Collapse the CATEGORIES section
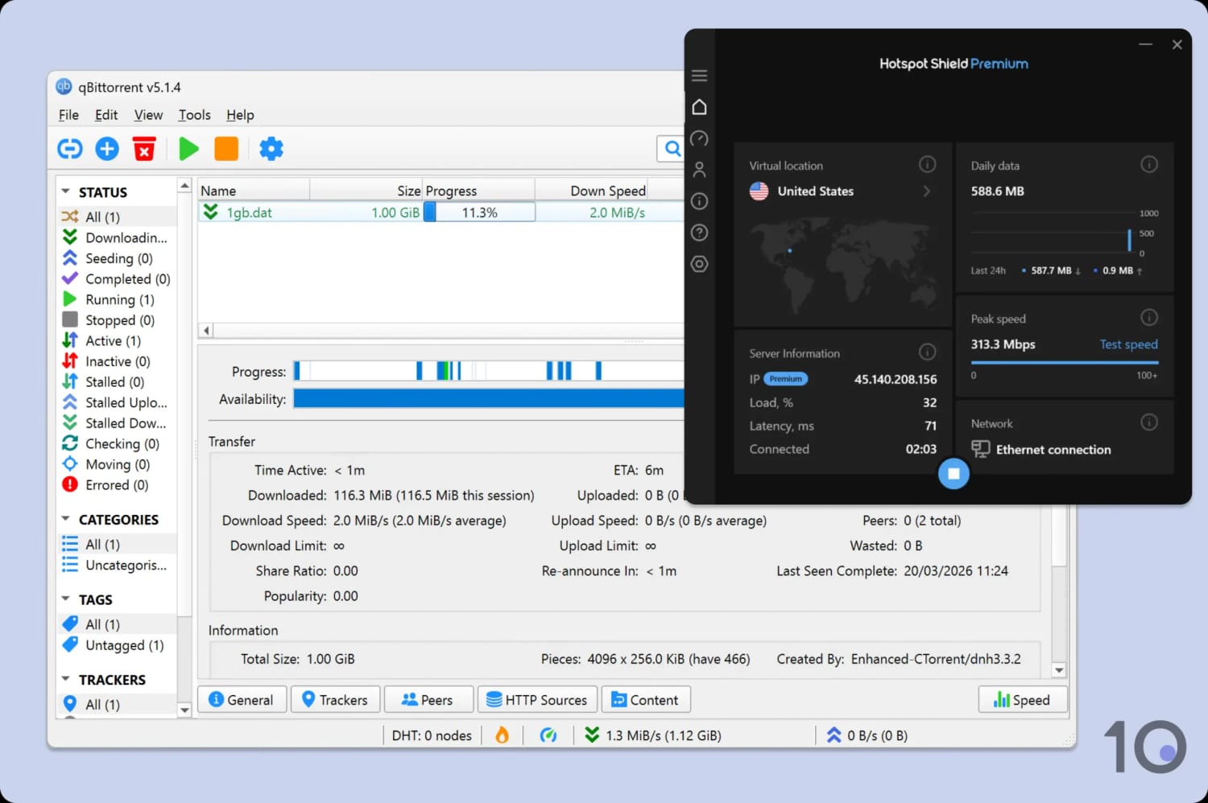This screenshot has height=803, width=1208. 67,519
